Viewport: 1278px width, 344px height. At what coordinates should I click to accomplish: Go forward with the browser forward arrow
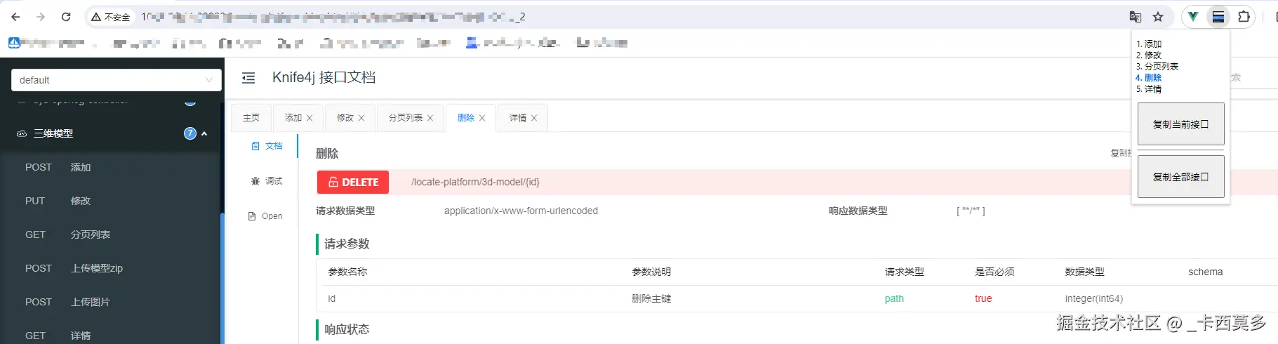41,17
